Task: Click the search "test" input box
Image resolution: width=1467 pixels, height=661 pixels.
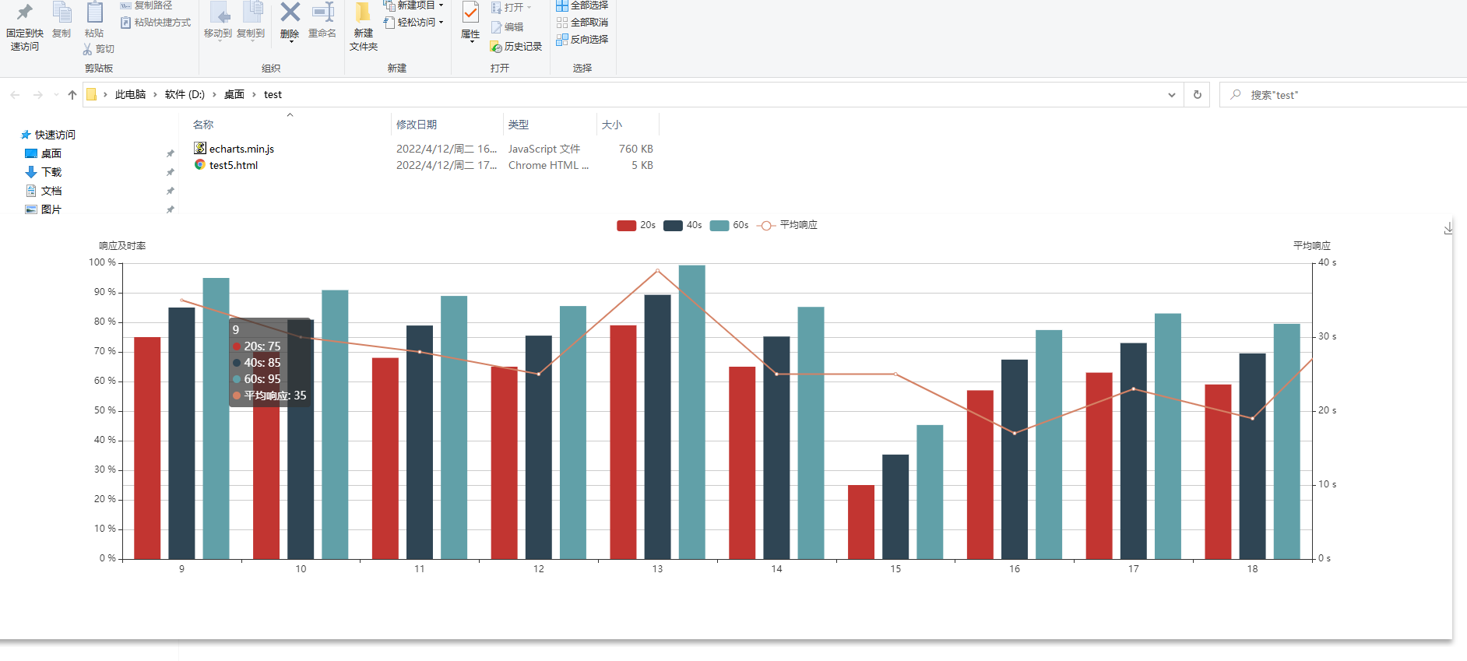Action: click(x=1343, y=95)
